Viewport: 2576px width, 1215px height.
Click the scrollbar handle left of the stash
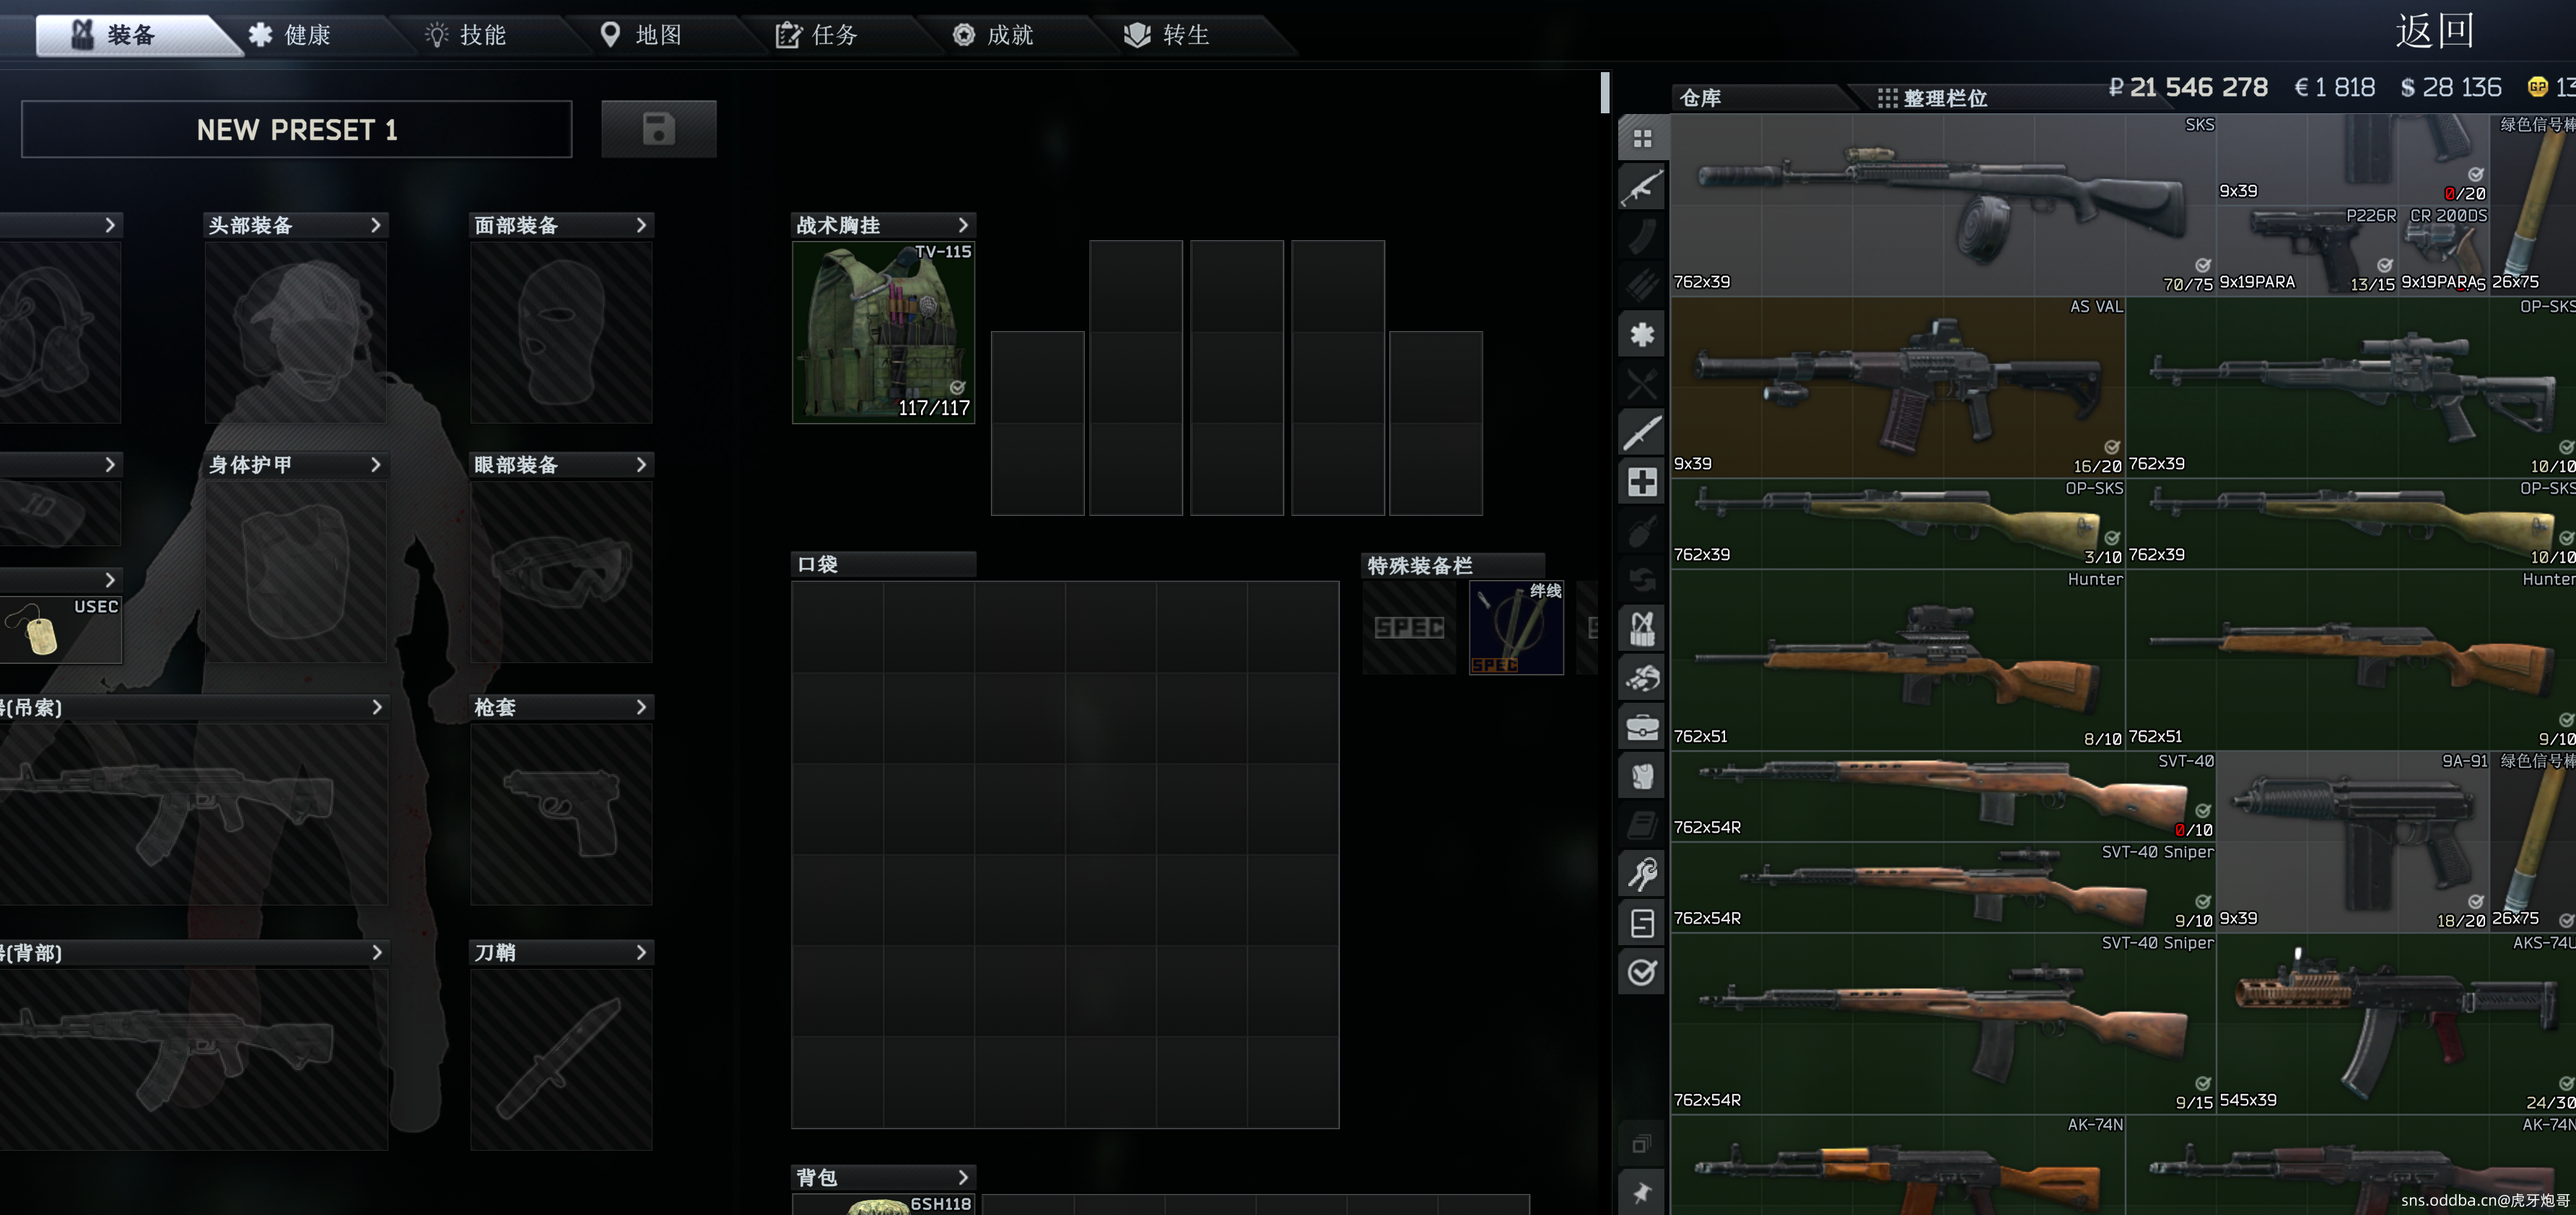(x=1604, y=92)
